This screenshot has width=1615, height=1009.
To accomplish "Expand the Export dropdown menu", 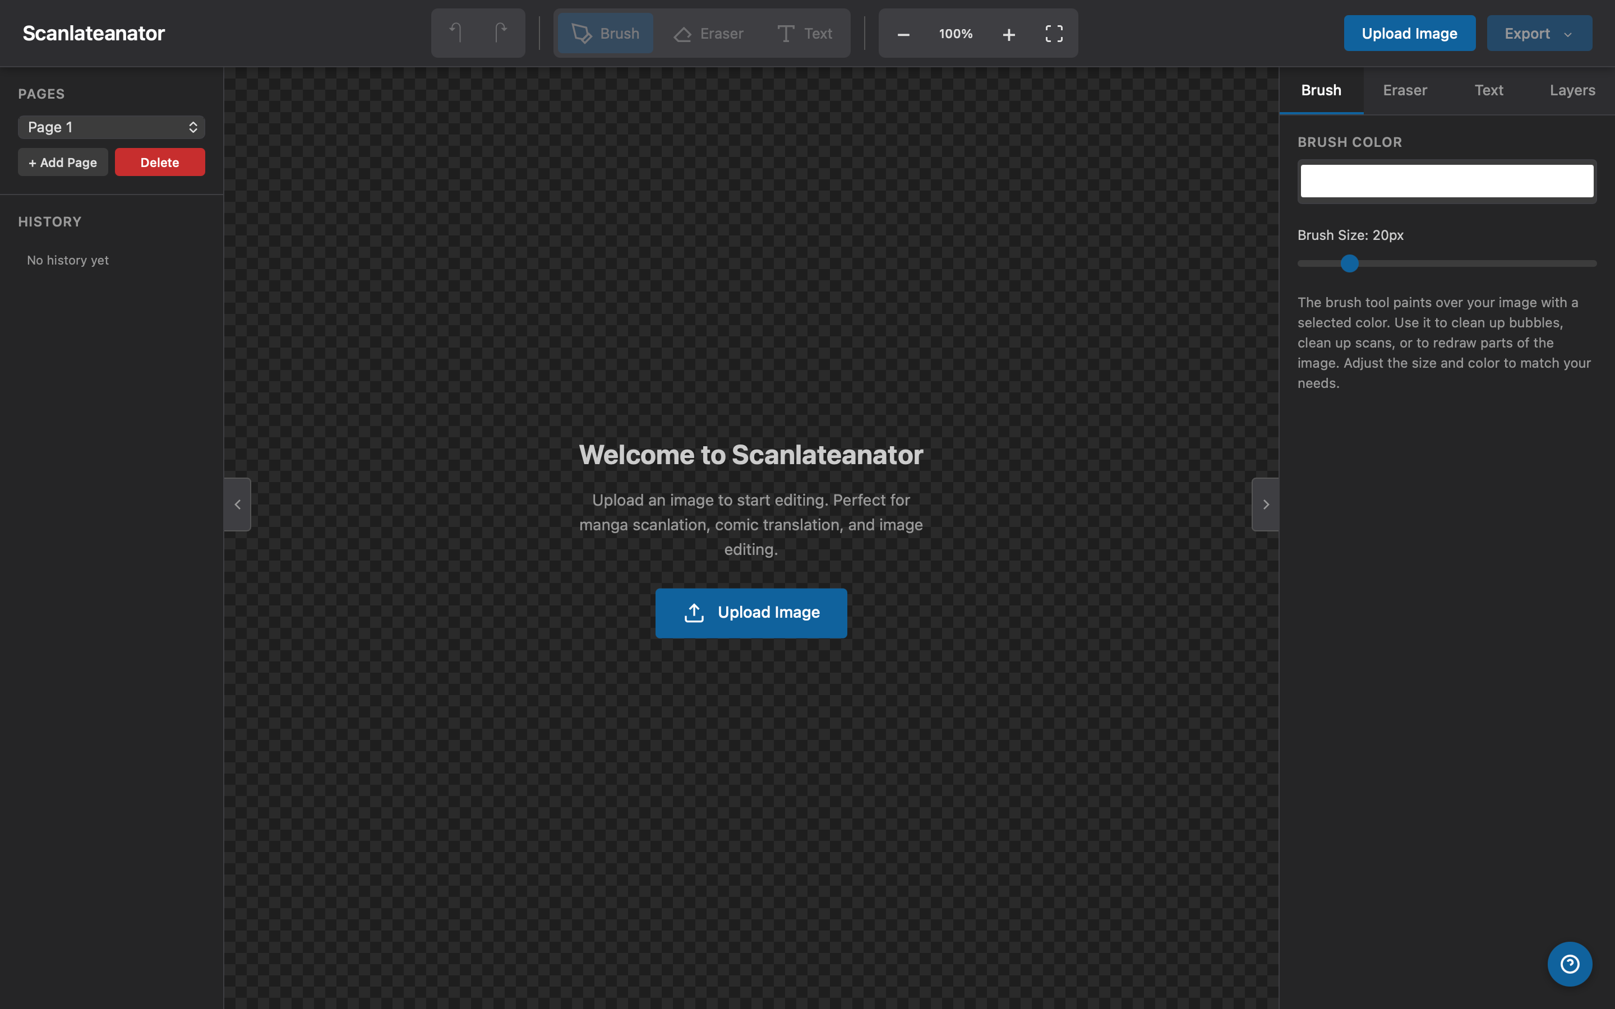I will (x=1538, y=34).
